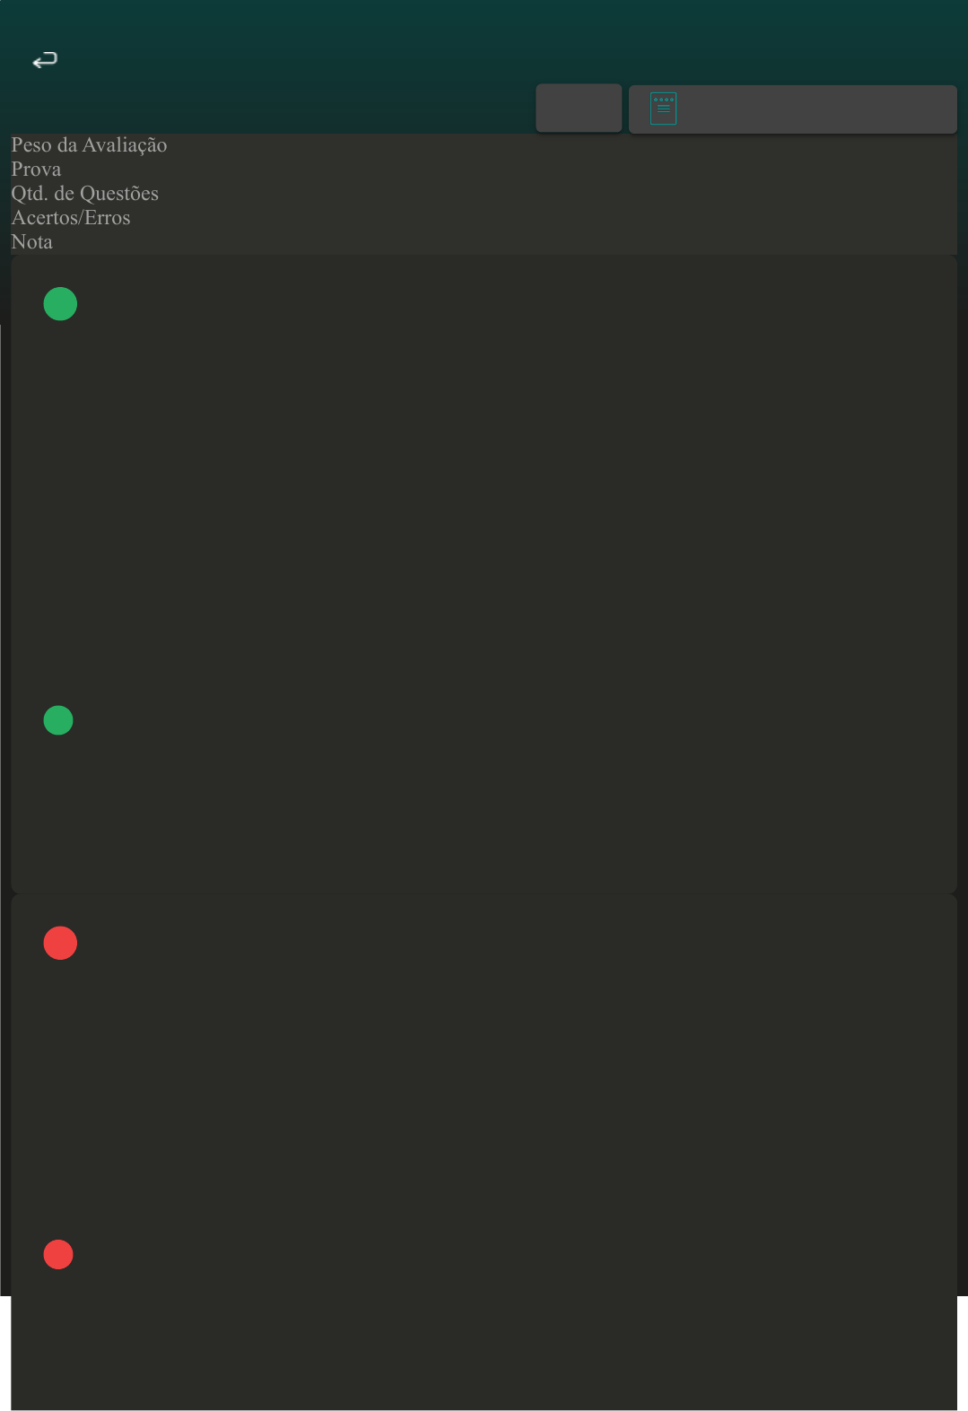
Task: Click the Peso da Avaliação column header
Action: [89, 145]
